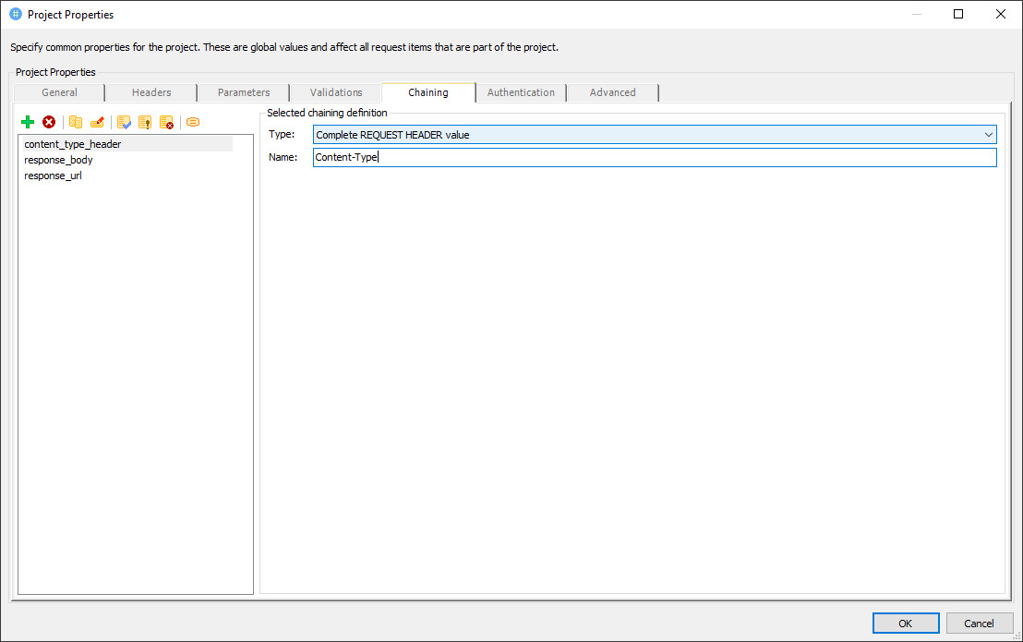Go to the Parameters tab
The width and height of the screenshot is (1023, 642).
[x=244, y=92]
